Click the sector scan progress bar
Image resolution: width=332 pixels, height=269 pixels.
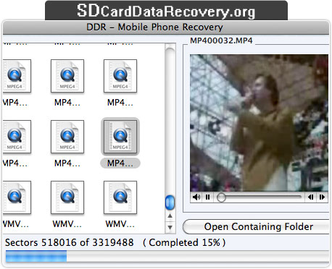(x=167, y=256)
